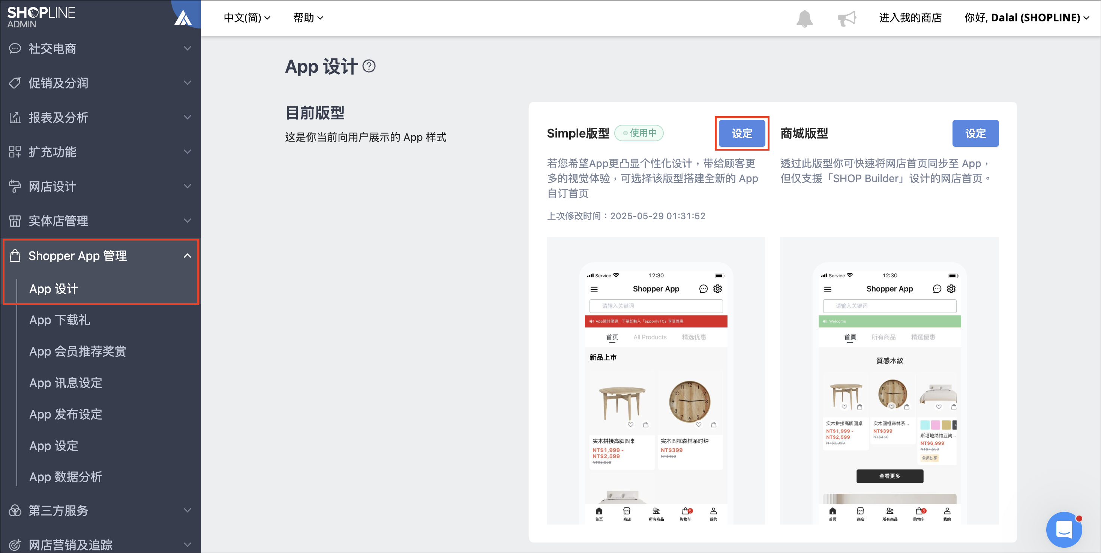Screen dimensions: 1101x553
Task: Open the 中文(简) language dropdown
Action: coord(247,18)
